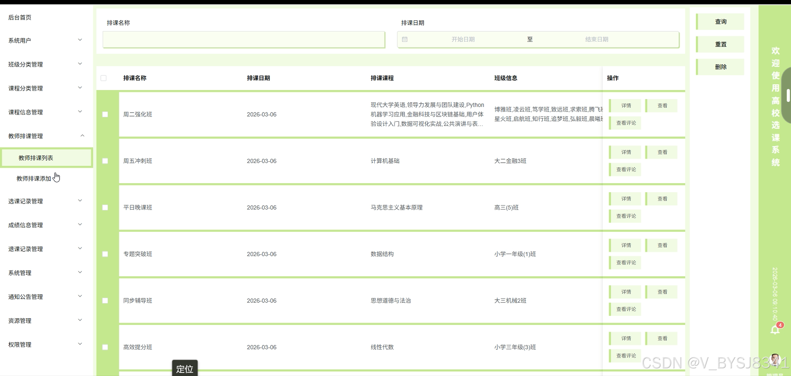Click 查看评论 for 周五冲刺班
Image resolution: width=791 pixels, height=376 pixels.
pos(625,170)
